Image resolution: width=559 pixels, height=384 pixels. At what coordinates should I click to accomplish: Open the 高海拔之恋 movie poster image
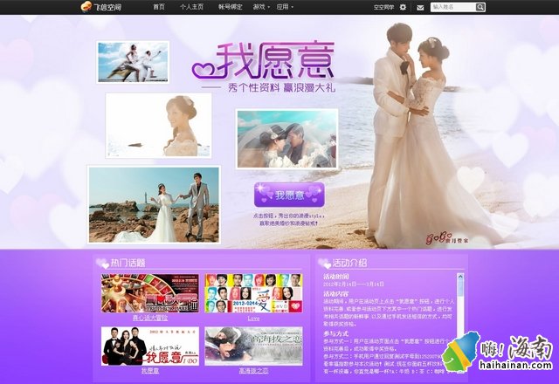pyautogui.click(x=253, y=346)
